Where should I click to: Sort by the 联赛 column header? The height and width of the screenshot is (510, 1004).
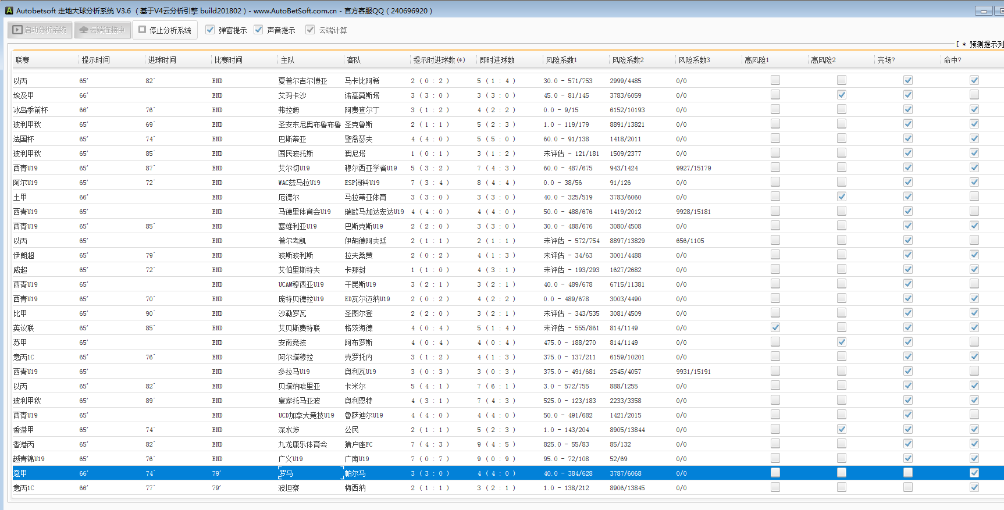coord(23,60)
